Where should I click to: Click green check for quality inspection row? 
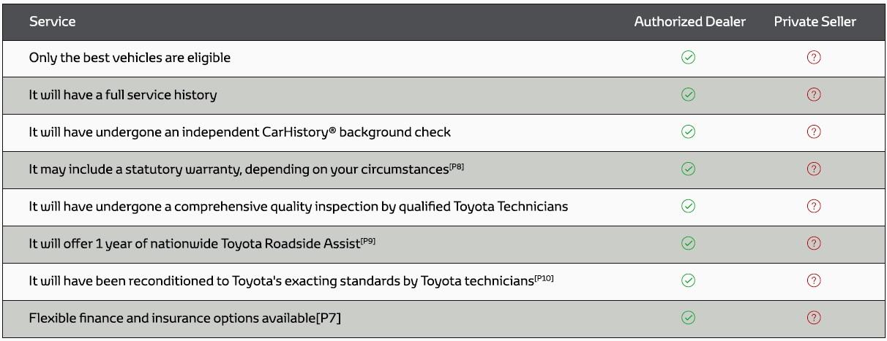[x=688, y=206]
